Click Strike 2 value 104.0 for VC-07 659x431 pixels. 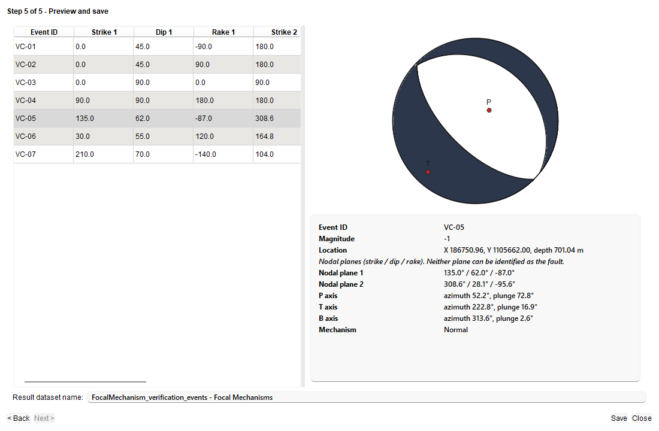[264, 154]
